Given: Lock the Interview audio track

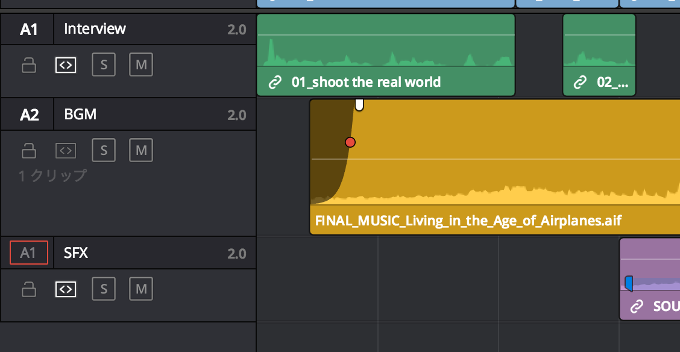Looking at the screenshot, I should point(29,65).
